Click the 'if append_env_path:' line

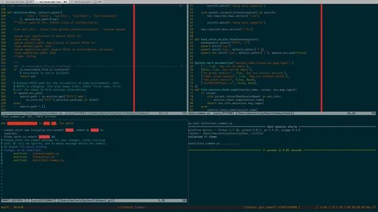(28, 93)
